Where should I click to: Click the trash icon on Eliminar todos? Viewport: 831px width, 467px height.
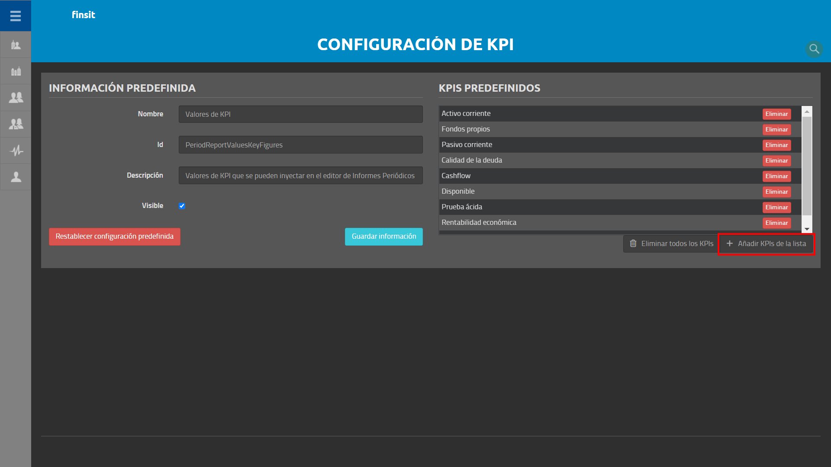pos(633,243)
